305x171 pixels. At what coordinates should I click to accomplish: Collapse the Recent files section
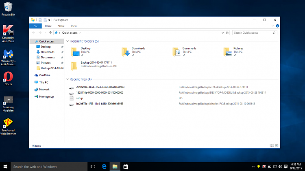pos(68,79)
